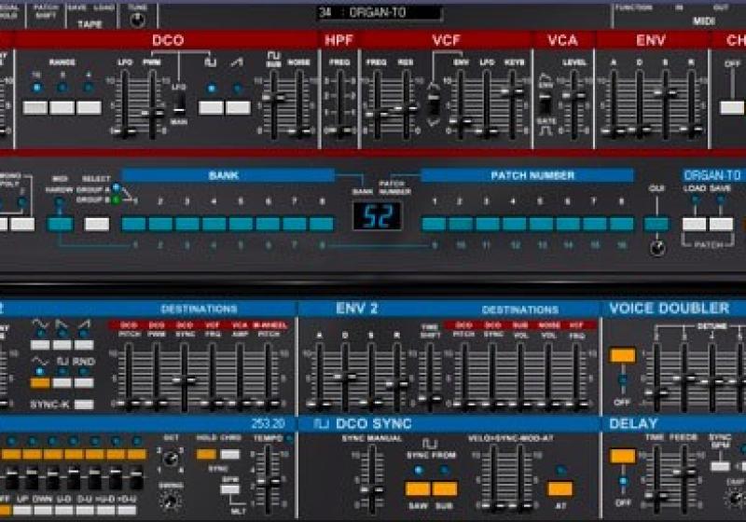Enable the DCO pulse waveform button
The height and width of the screenshot is (522, 746).
click(x=212, y=107)
